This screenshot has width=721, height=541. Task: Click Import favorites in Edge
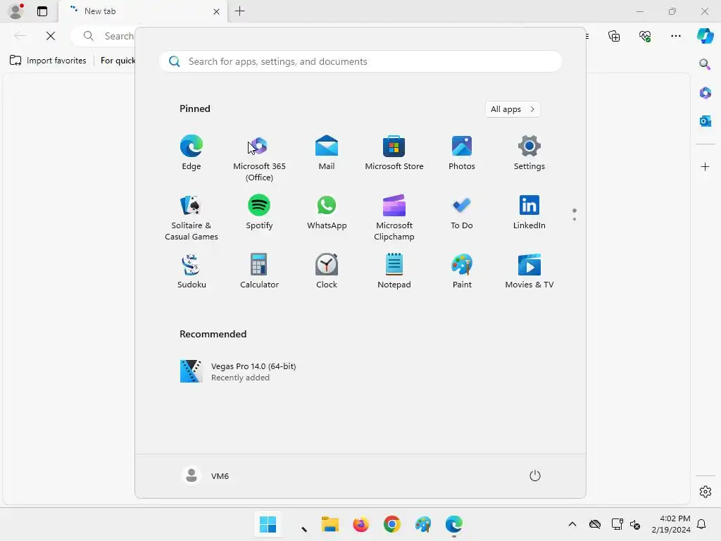tap(48, 61)
